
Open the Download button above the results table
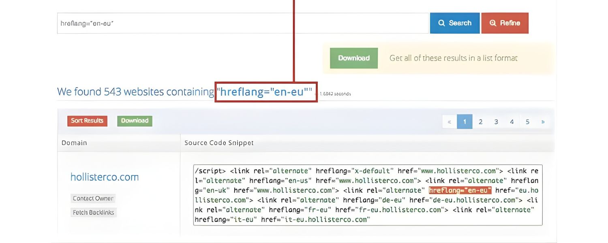pos(353,58)
